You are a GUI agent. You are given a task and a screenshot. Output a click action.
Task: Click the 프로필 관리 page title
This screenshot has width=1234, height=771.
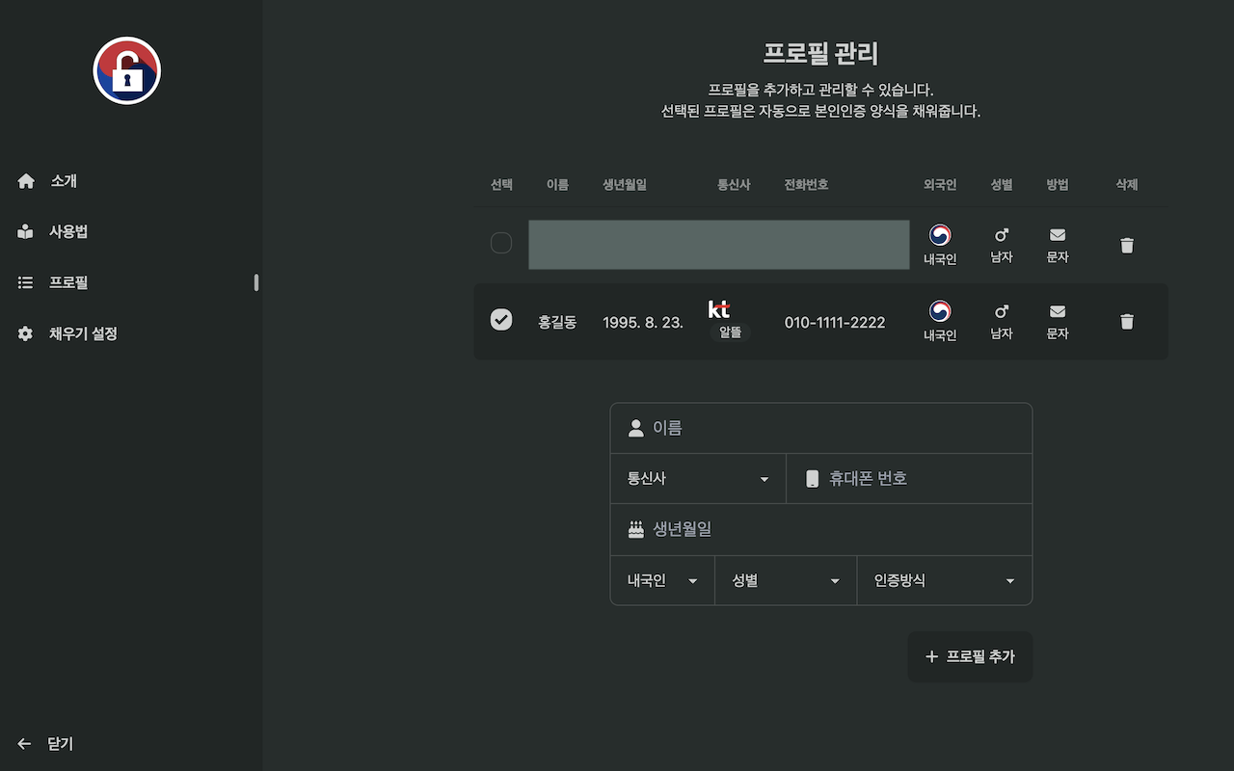coord(821,53)
